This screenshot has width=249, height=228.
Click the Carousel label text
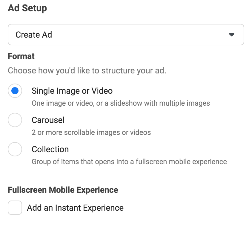[x=48, y=120]
